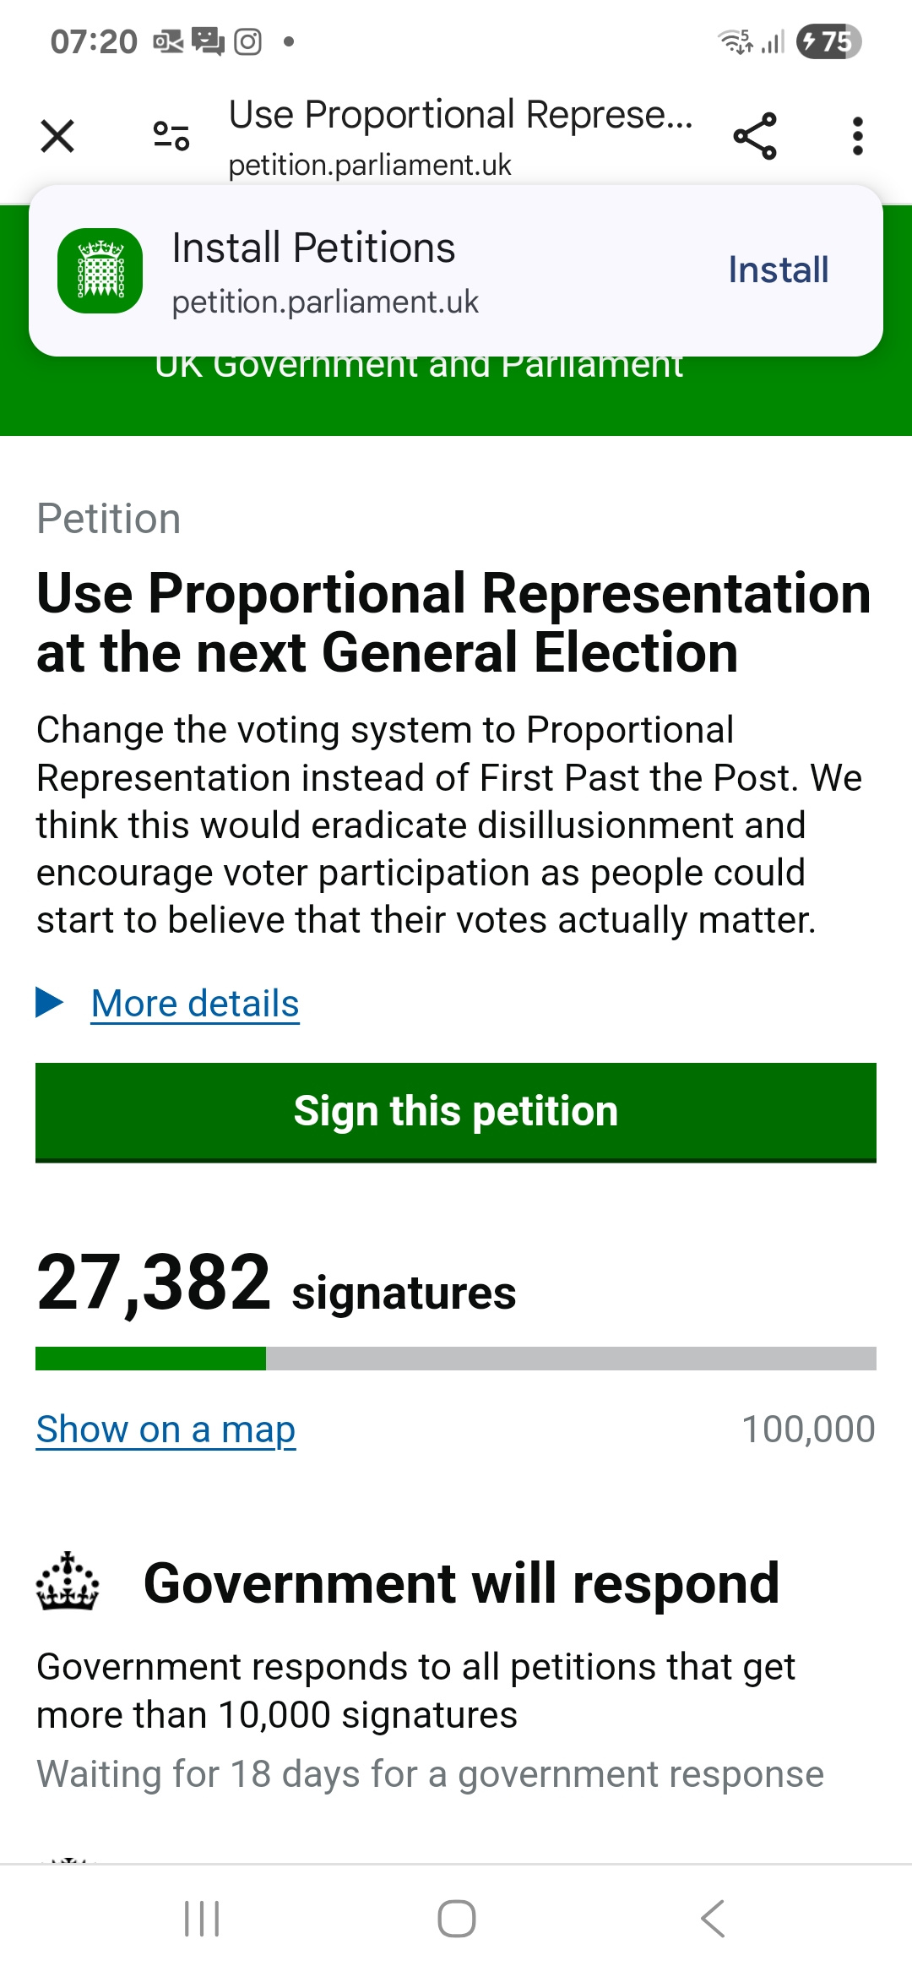Open site settings tune icon

pos(171,136)
